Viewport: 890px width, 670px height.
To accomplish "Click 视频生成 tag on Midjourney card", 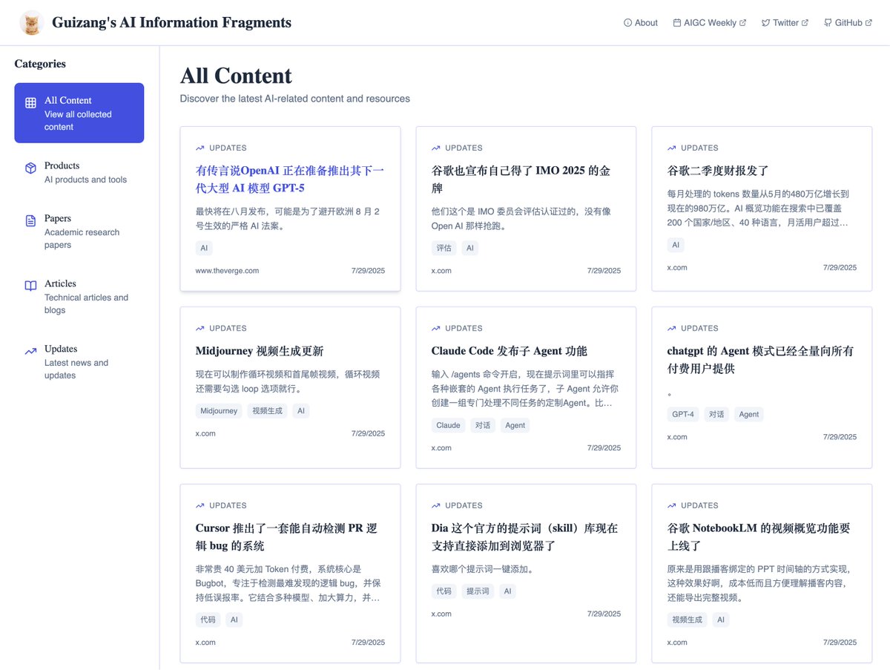I will (x=267, y=410).
